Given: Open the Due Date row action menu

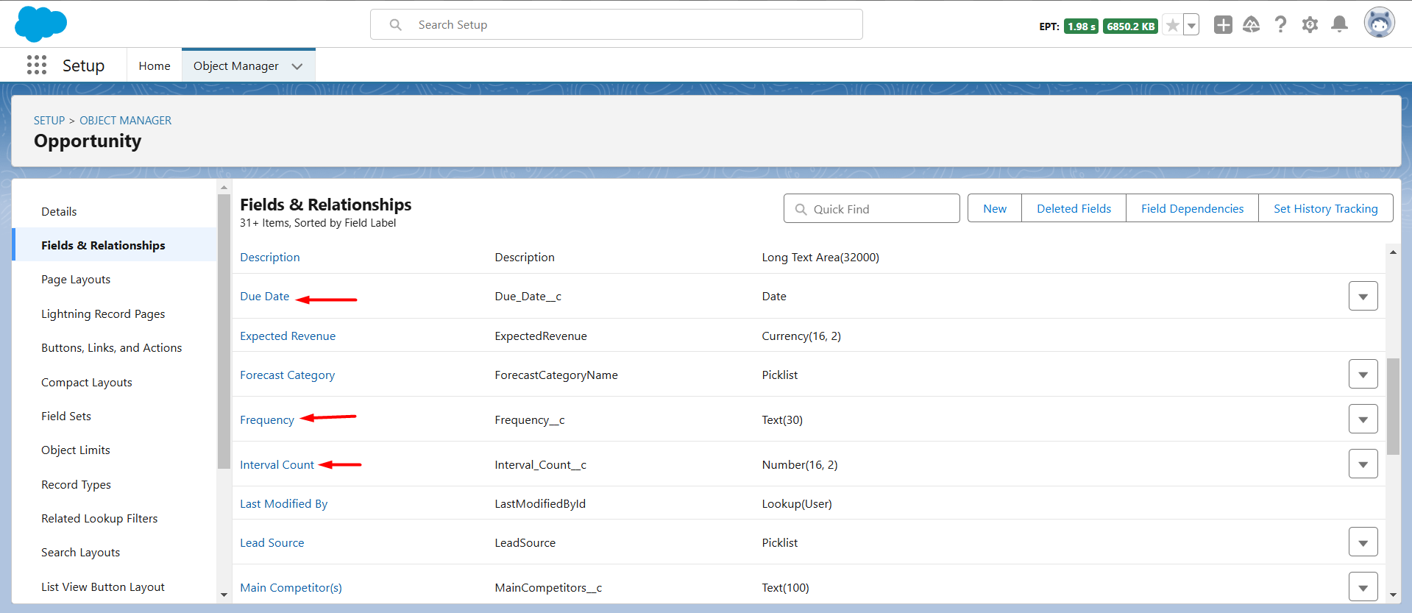Looking at the screenshot, I should pos(1363,296).
